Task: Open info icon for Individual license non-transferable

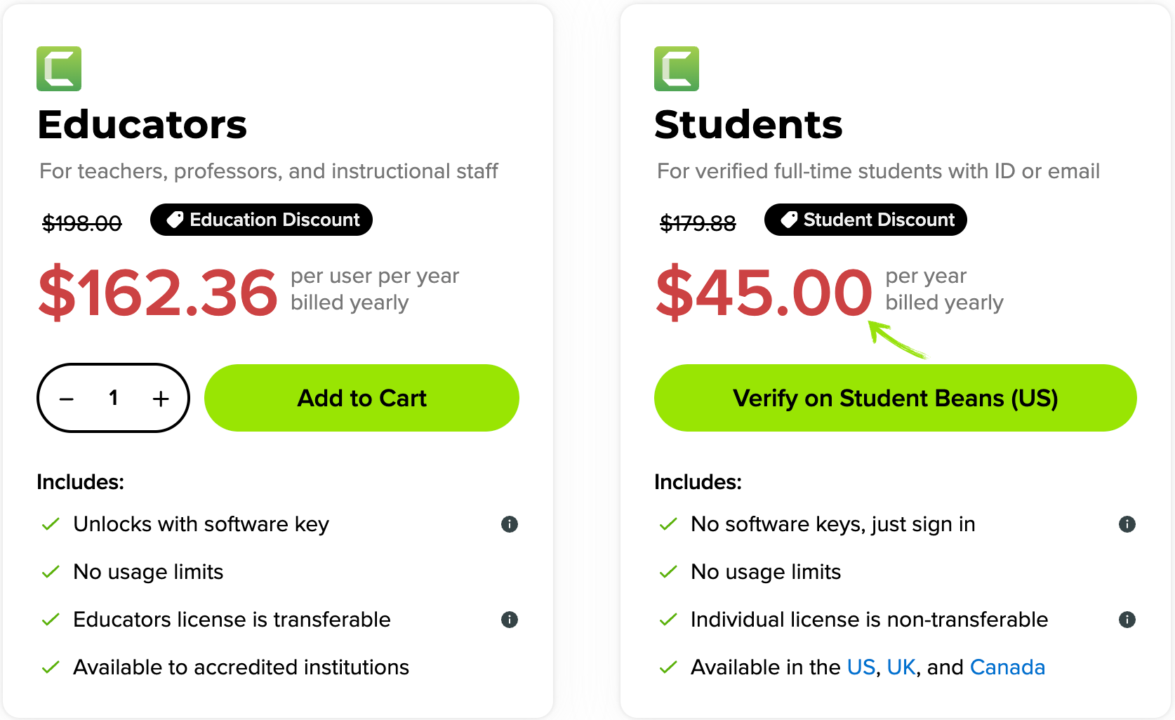Action: (1127, 620)
